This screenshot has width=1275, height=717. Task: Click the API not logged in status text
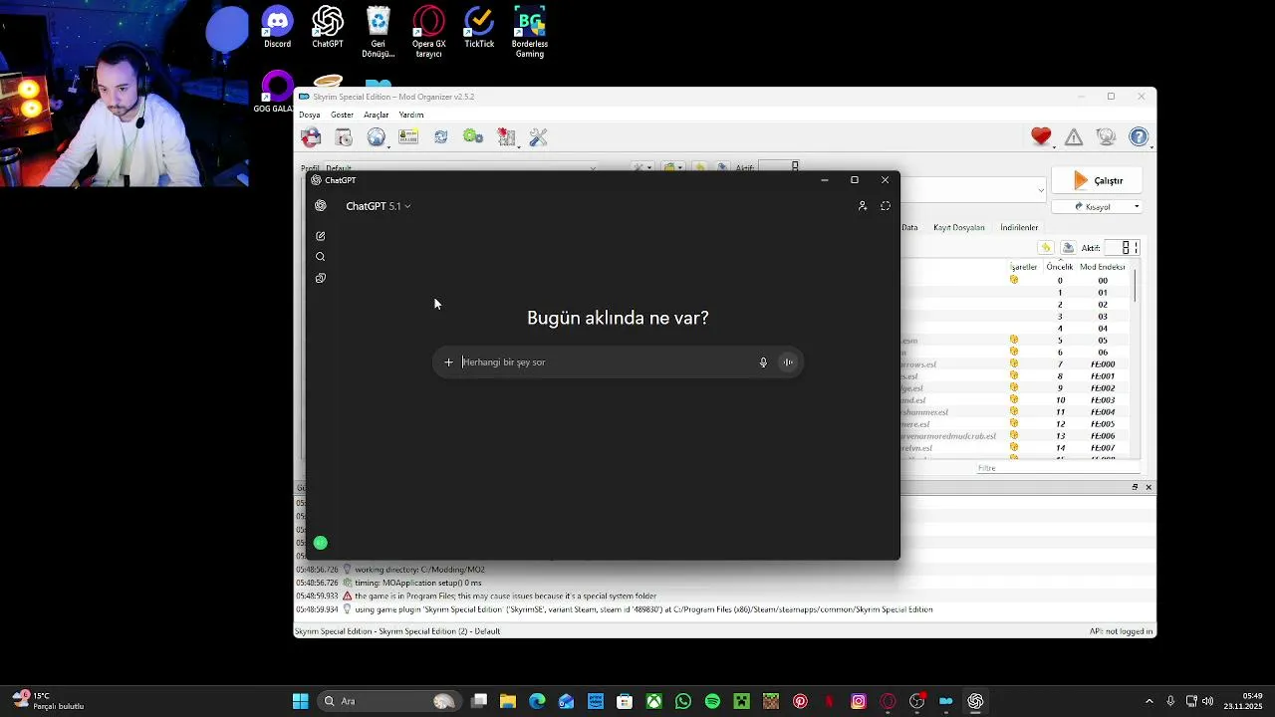(1121, 631)
